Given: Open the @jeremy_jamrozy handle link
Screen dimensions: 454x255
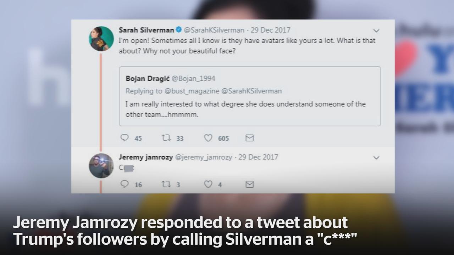Looking at the screenshot, I should click(x=204, y=157).
